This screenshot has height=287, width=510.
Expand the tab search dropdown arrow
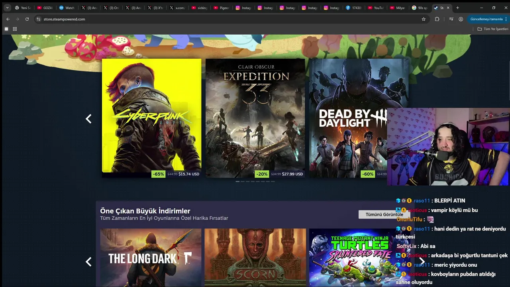tap(7, 8)
